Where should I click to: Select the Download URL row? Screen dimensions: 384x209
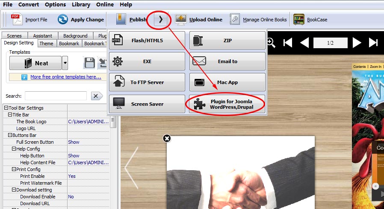click(x=56, y=203)
